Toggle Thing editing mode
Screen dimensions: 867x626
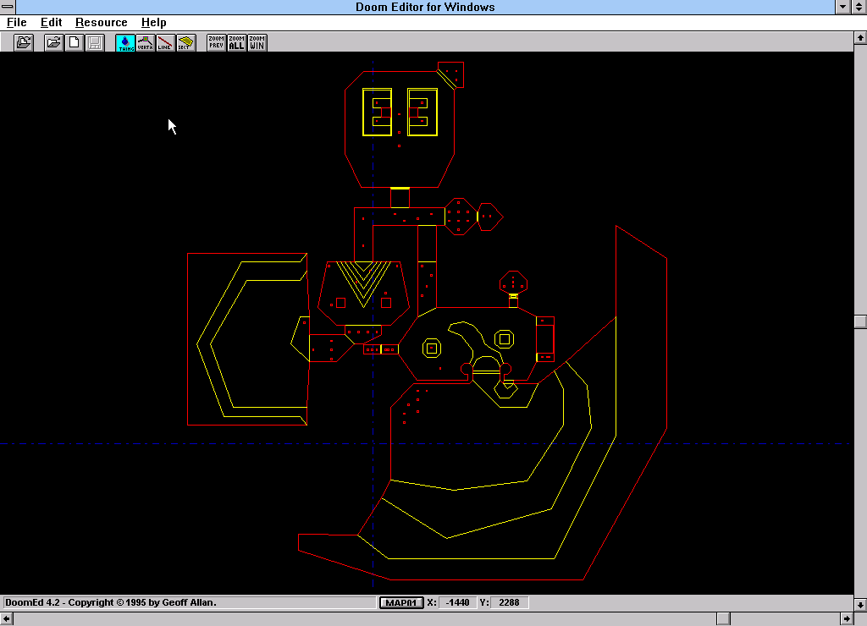pyautogui.click(x=125, y=42)
